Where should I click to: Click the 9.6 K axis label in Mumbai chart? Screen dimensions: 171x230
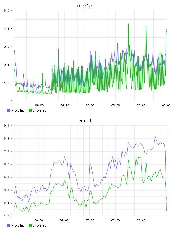coord(8,125)
